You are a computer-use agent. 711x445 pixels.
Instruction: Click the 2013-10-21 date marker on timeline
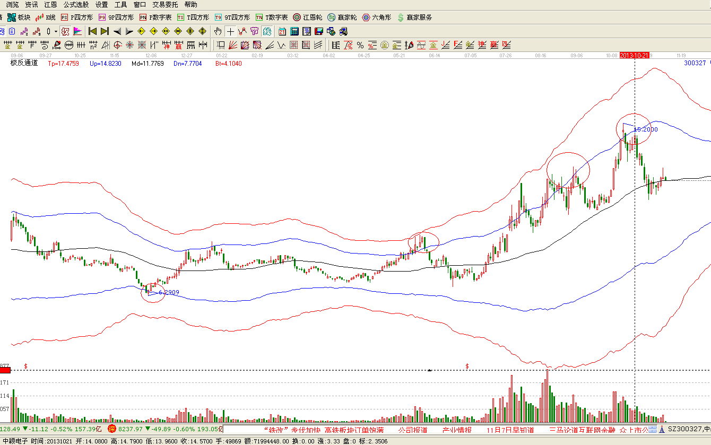coord(635,55)
